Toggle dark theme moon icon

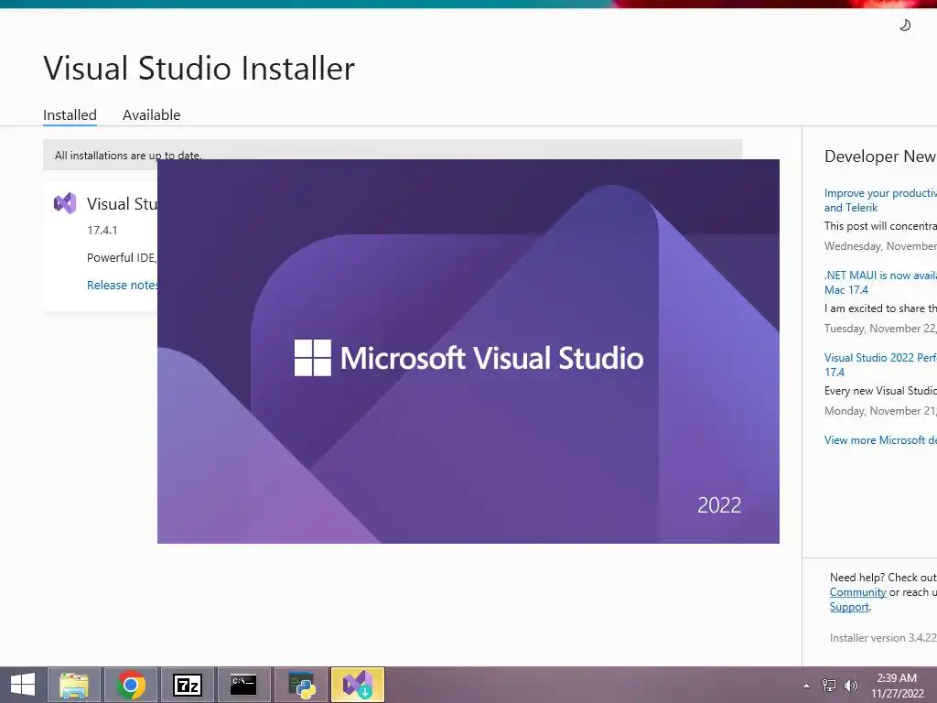905,25
